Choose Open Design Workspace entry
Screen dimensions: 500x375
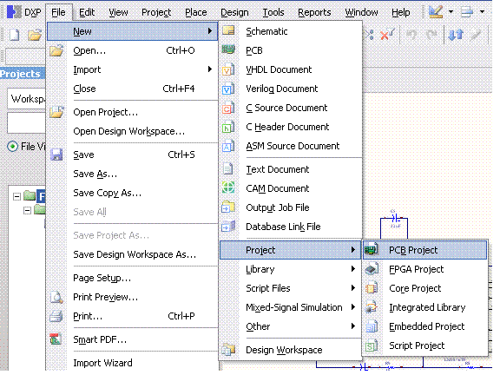tap(132, 131)
